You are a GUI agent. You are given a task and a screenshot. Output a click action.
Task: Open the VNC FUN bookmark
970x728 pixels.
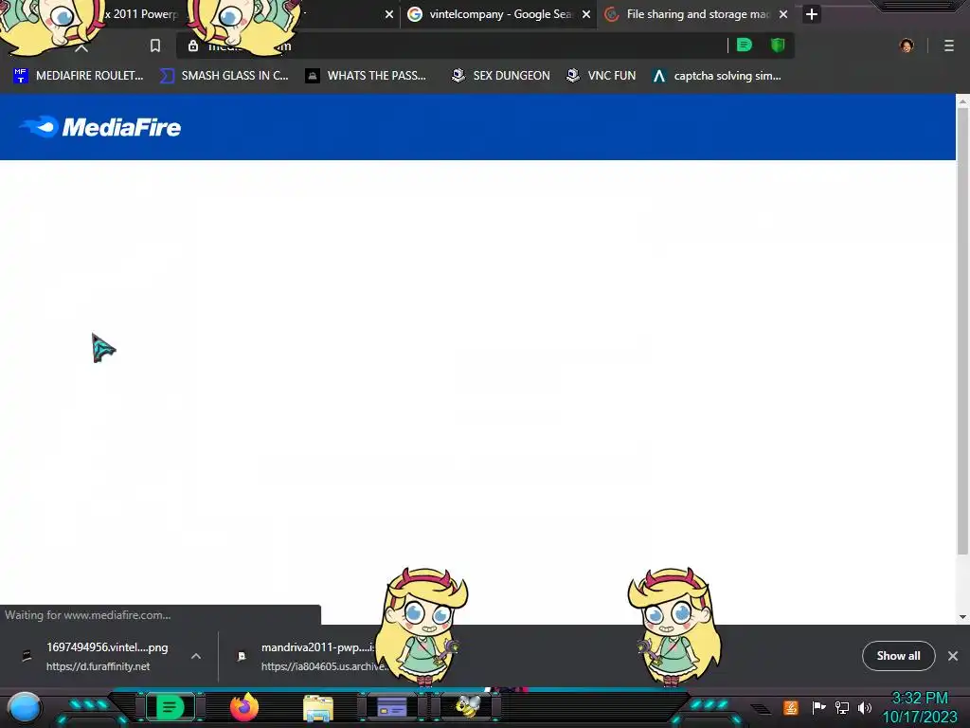(602, 76)
